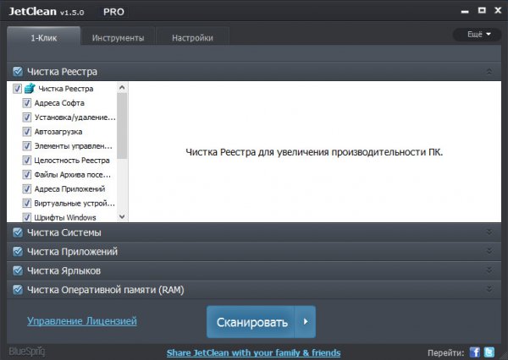Start scan with Сканировать button
Image resolution: width=508 pixels, height=360 pixels.
[x=251, y=322]
